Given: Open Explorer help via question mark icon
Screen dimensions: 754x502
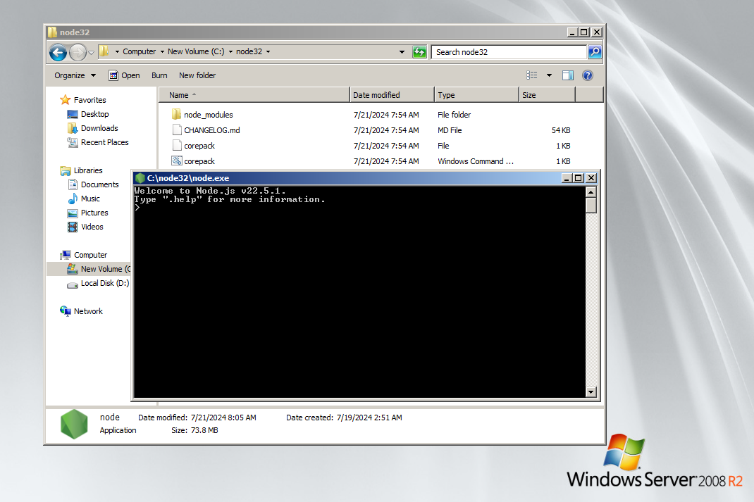Looking at the screenshot, I should [x=588, y=75].
